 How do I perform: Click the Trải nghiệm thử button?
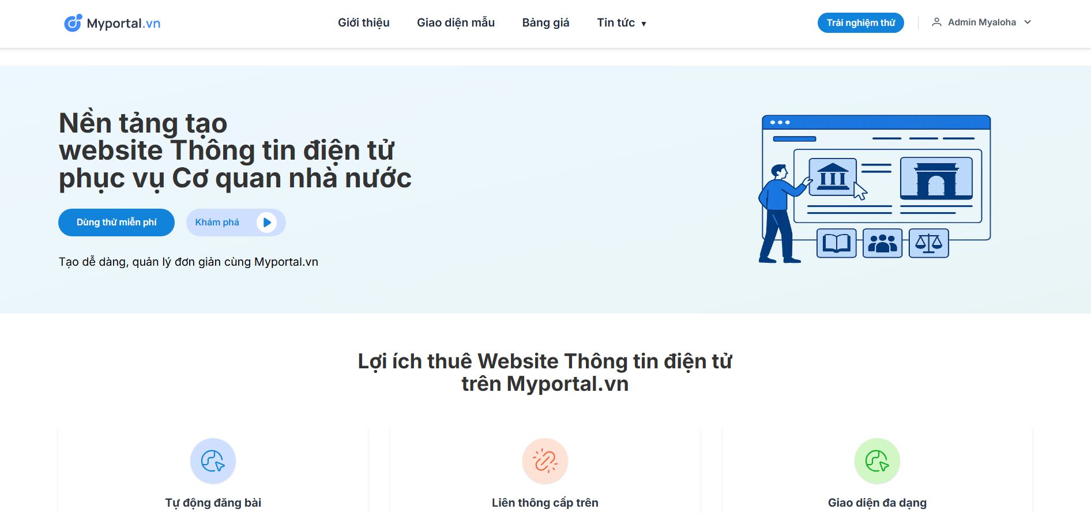click(860, 23)
